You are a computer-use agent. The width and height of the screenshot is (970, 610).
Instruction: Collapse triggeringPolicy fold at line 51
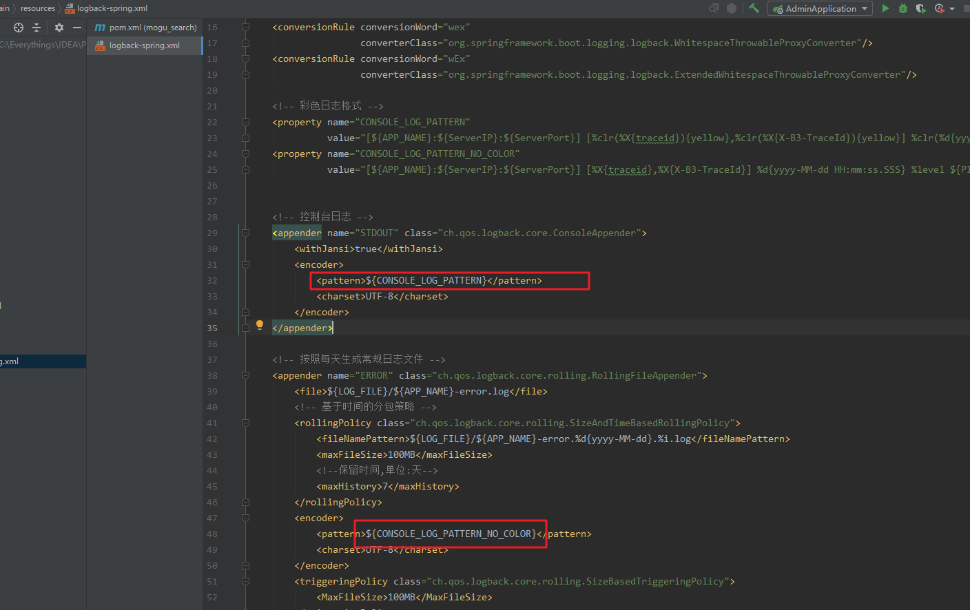tap(245, 581)
